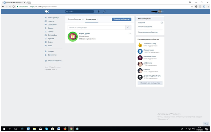Click the VK logo in header
Screen dimensions: 211x132
click(x=47, y=11)
